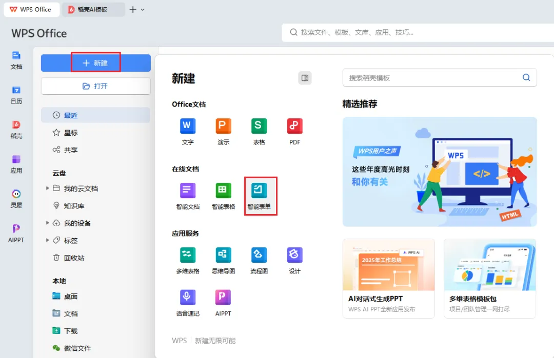
Task: Create a new 演示 presentation
Action: coord(223,132)
